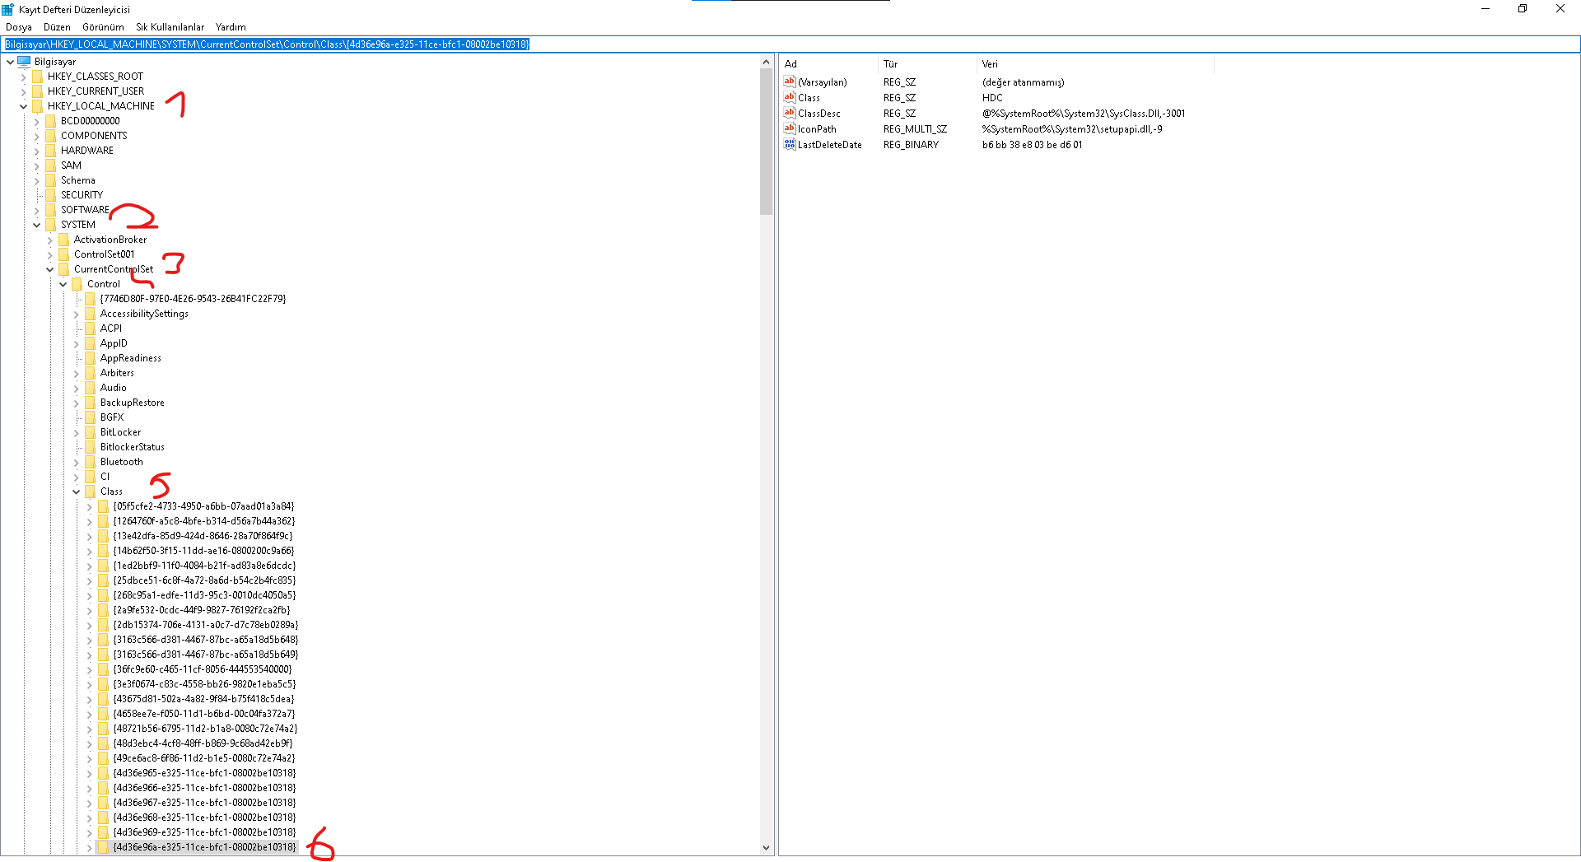
Task: Expand the SOFTWARE key
Action: (x=36, y=210)
